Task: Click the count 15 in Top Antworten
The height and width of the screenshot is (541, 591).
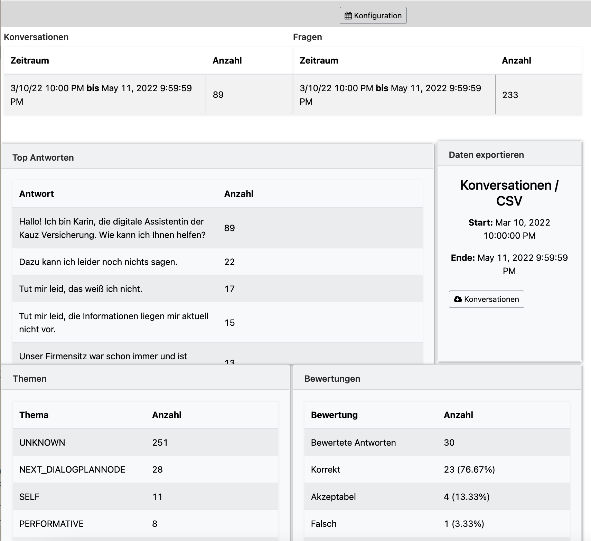Action: click(x=229, y=323)
